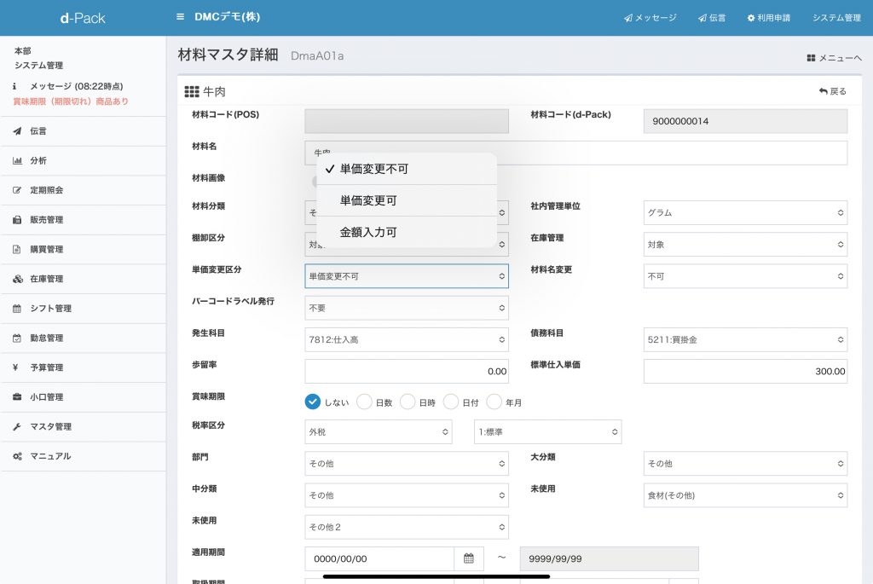This screenshot has width=873, height=584.
Task: Open マニュアル in the sidebar
Action: [x=84, y=456]
